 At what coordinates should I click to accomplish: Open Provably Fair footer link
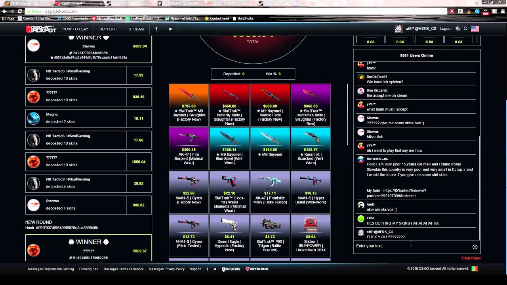tap(89, 269)
